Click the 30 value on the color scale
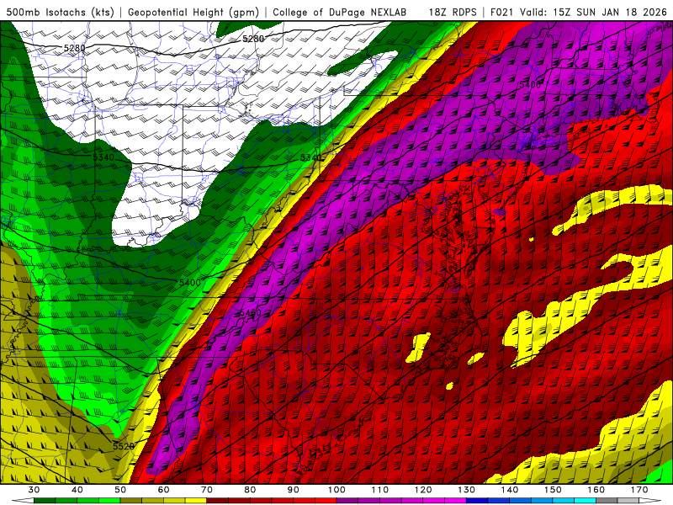673x505 pixels. click(x=34, y=490)
